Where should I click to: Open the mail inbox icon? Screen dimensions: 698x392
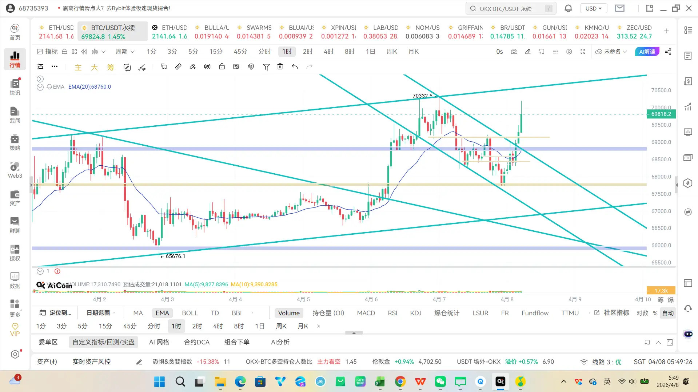tap(620, 8)
